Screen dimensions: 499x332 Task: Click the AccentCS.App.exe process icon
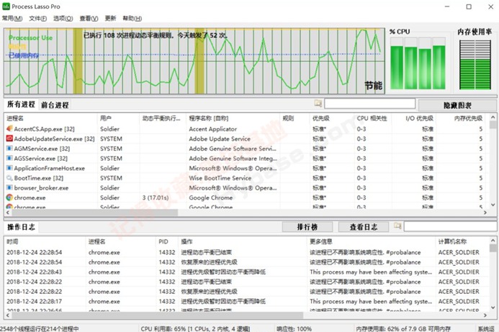9,129
